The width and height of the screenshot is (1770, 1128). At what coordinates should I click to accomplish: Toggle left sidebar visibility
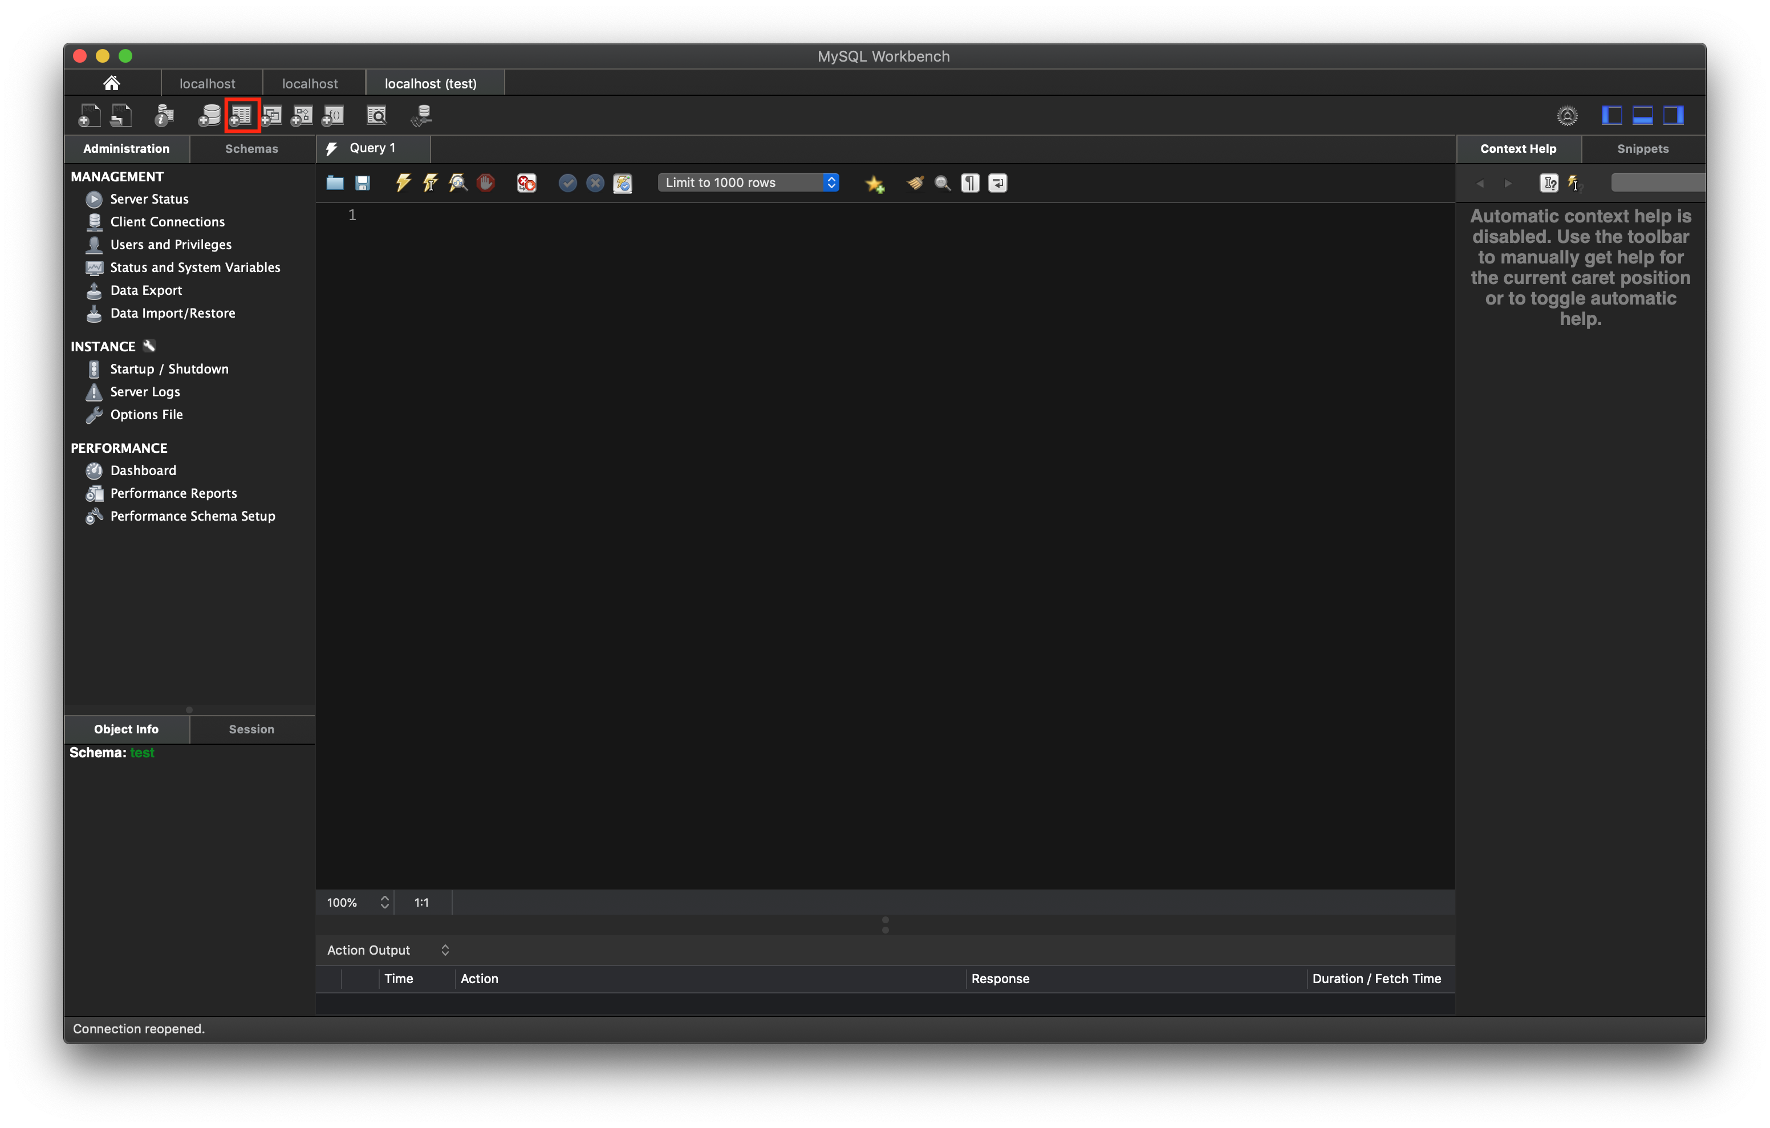pos(1611,115)
